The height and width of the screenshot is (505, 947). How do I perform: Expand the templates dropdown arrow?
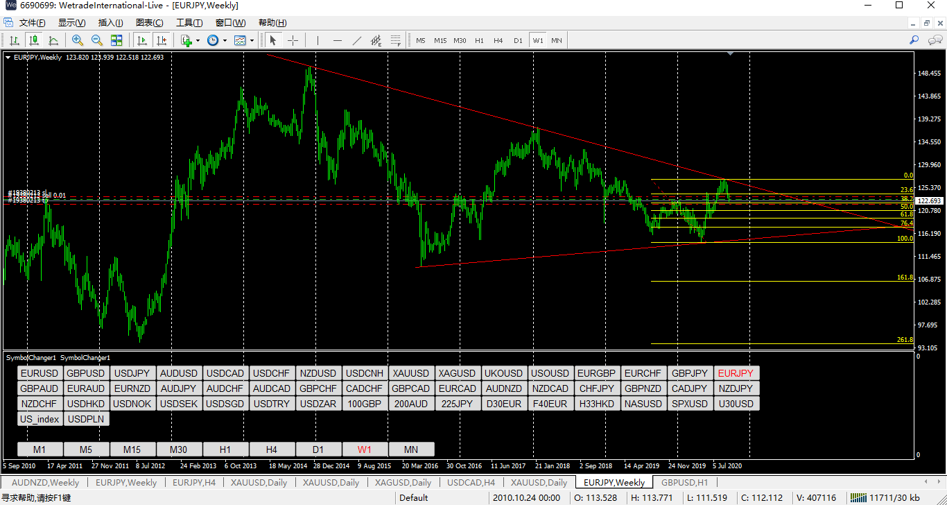pos(252,40)
